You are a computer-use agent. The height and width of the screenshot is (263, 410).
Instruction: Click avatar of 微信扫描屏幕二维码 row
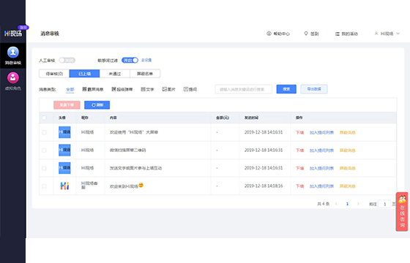(64, 150)
